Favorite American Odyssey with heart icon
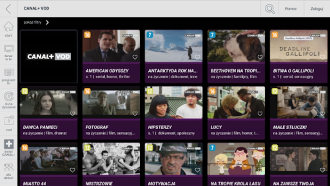The width and height of the screenshot is (330, 186). click(x=135, y=57)
